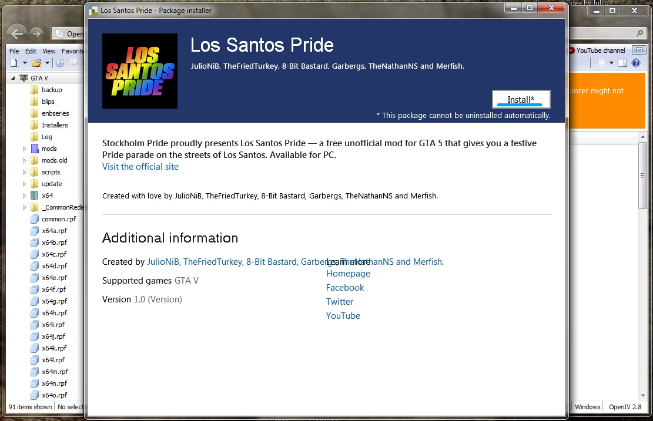The height and width of the screenshot is (421, 653).
Task: Open the view mode dropdown arrow
Action: [x=611, y=63]
